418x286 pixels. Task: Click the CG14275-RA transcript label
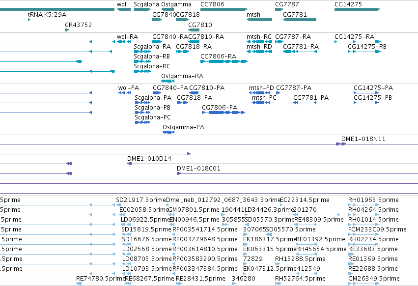[354, 36]
